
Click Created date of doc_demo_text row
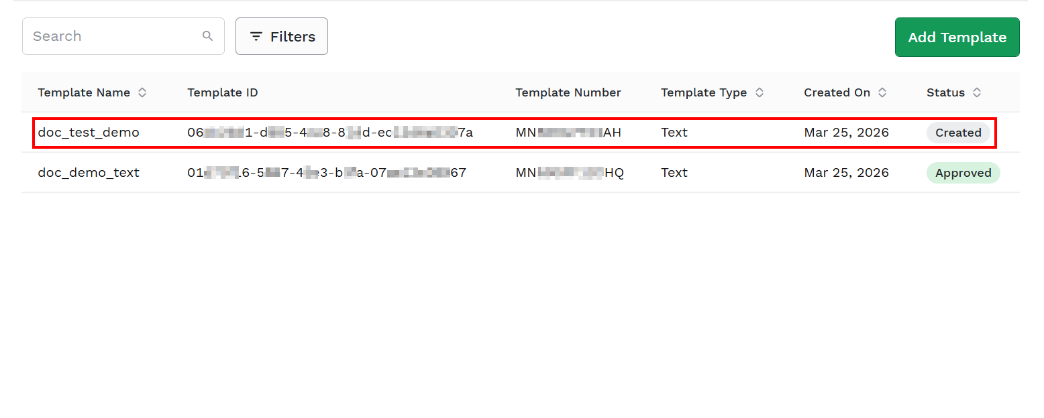(847, 173)
